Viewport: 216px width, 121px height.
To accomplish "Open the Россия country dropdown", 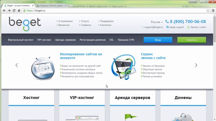I will [157, 22].
